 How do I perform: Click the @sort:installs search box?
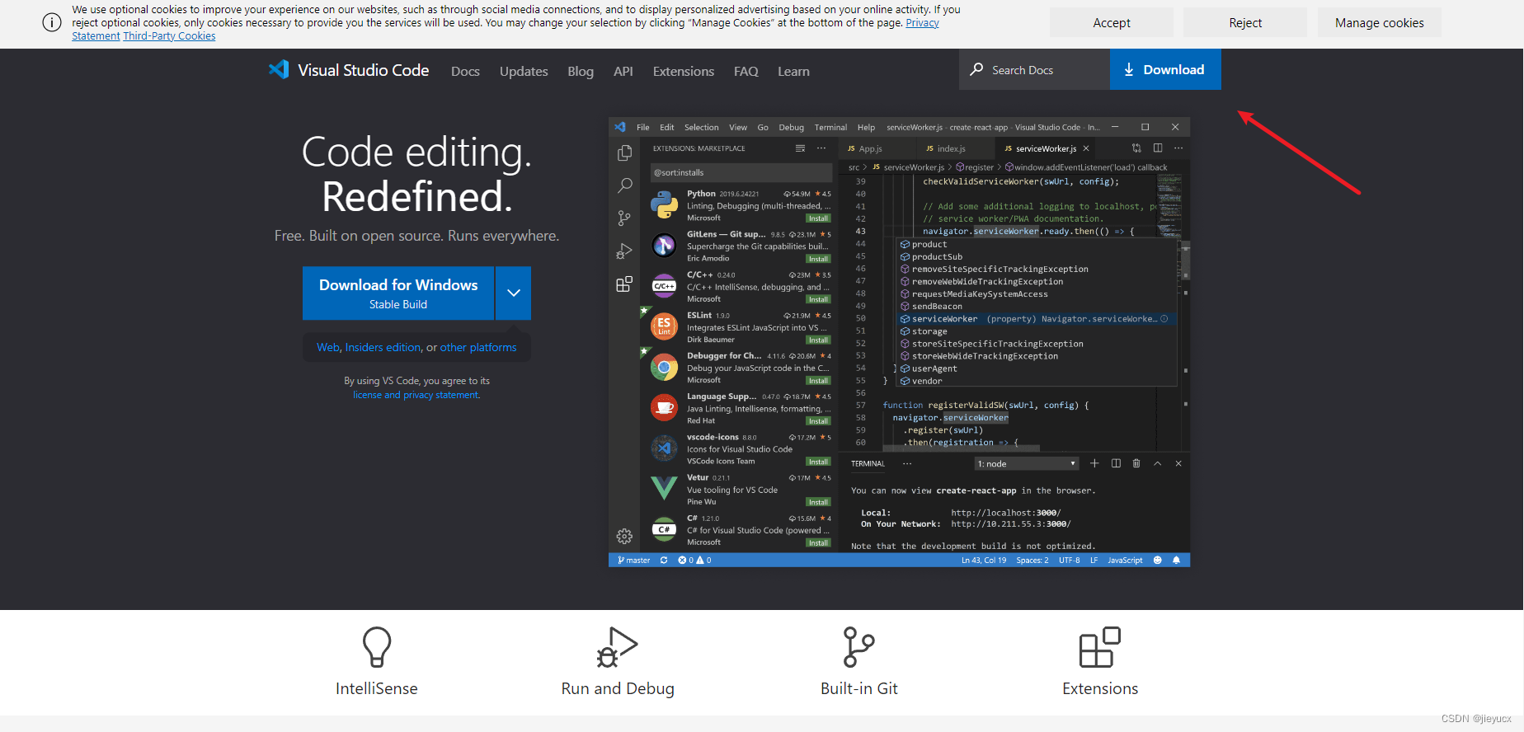pyautogui.click(x=741, y=172)
